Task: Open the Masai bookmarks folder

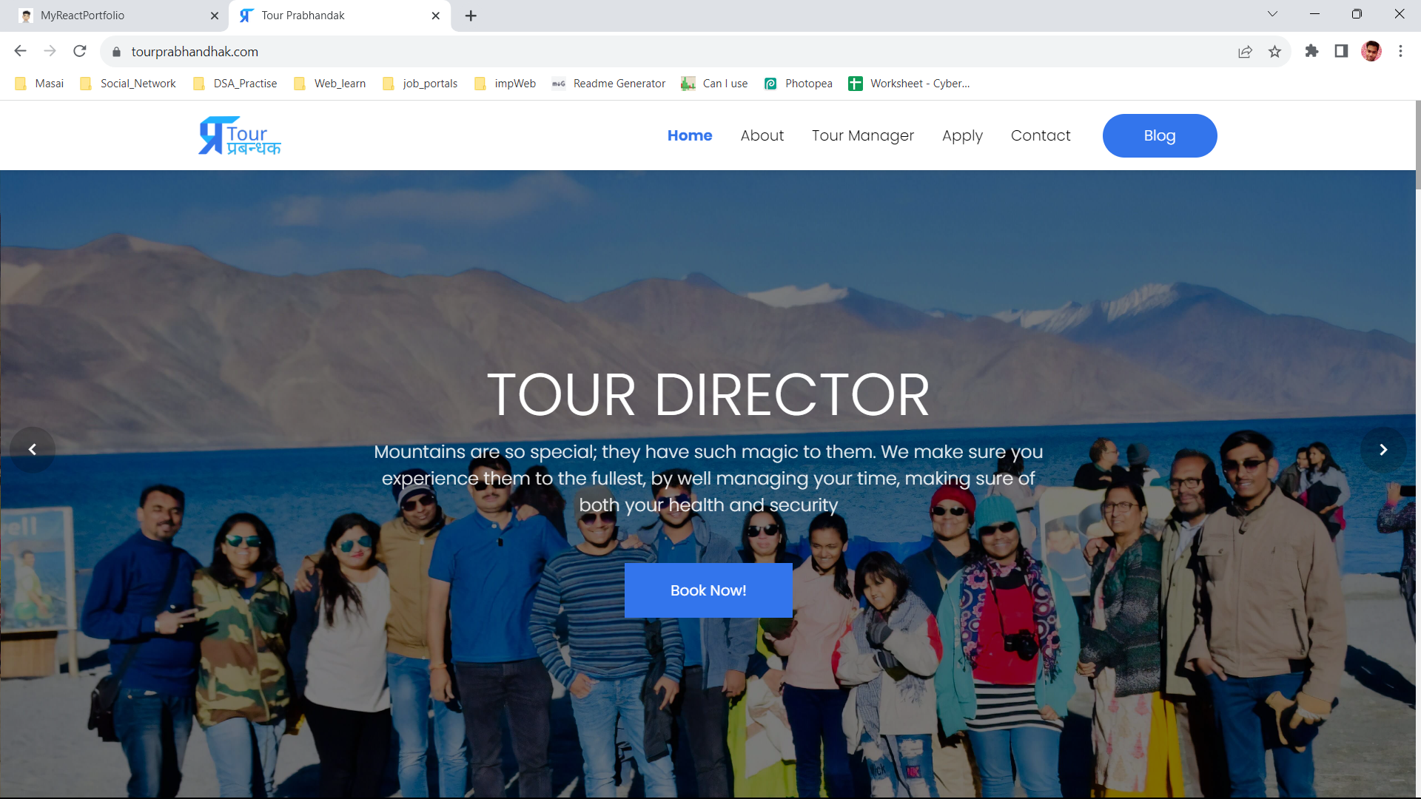Action: click(40, 84)
